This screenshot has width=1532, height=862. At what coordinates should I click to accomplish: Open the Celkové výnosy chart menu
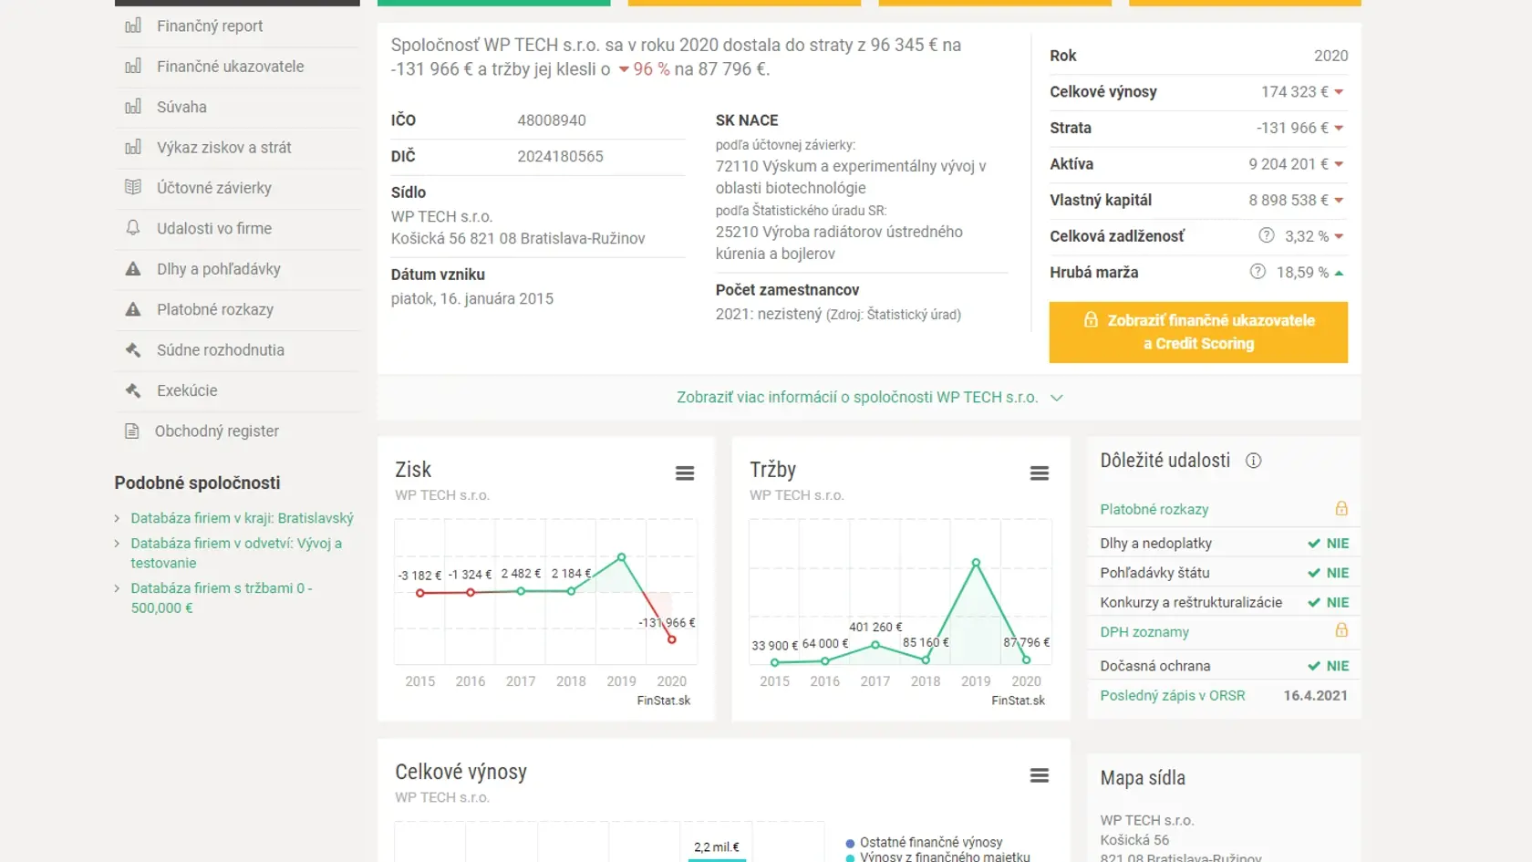pos(1040,775)
